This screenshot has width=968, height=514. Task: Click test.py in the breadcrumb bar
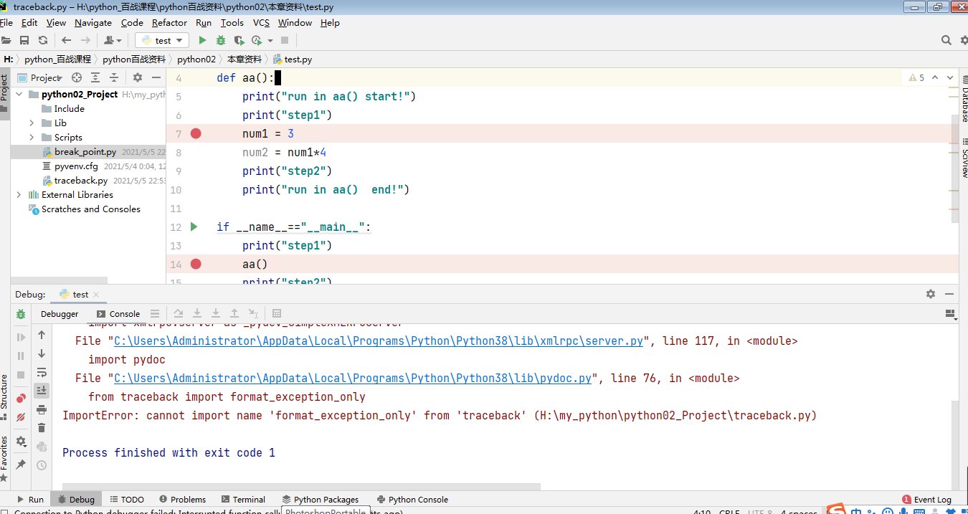point(293,60)
